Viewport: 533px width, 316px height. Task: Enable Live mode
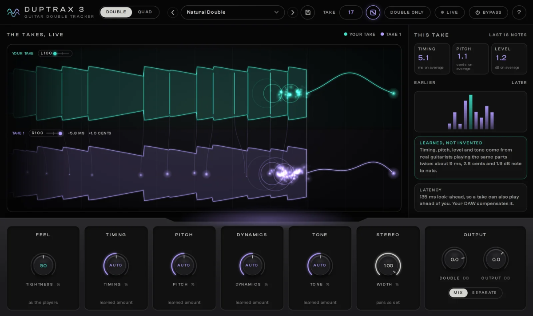(x=449, y=12)
